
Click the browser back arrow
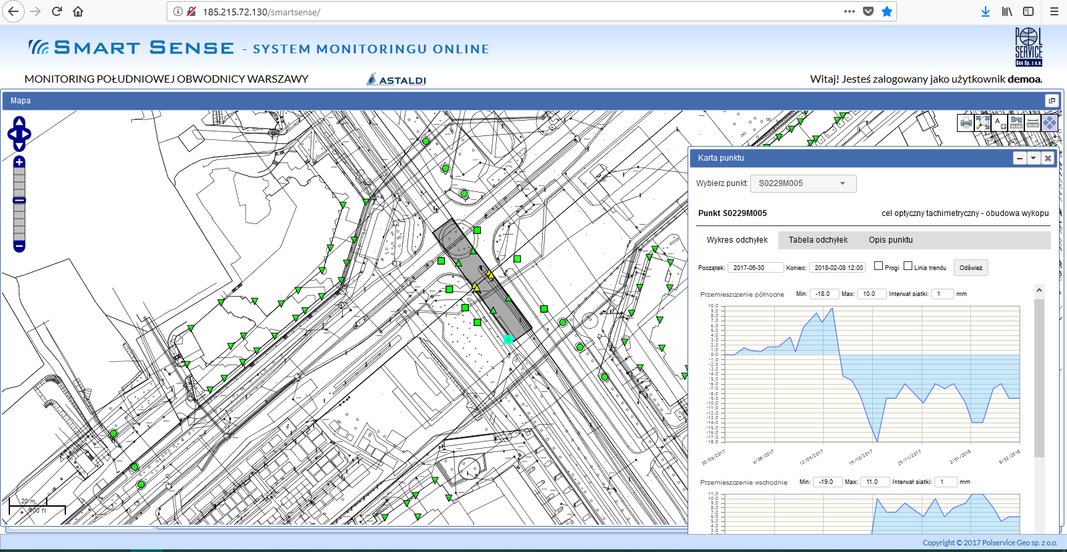(13, 11)
